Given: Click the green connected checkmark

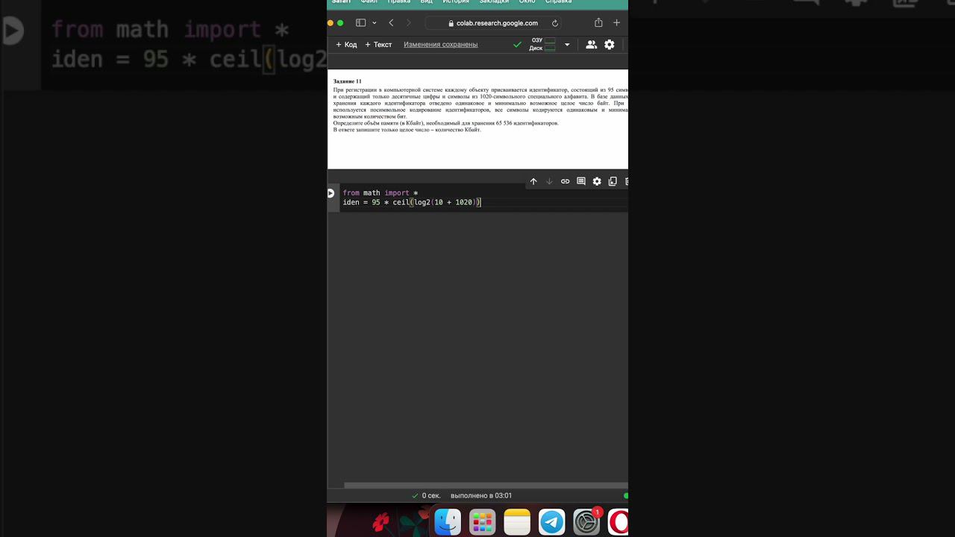Looking at the screenshot, I should 518,45.
